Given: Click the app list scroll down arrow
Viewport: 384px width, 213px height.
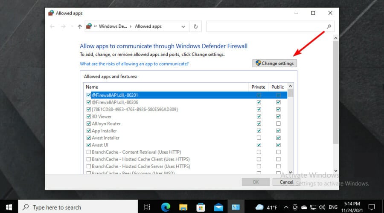Looking at the screenshot, I should coord(291,172).
